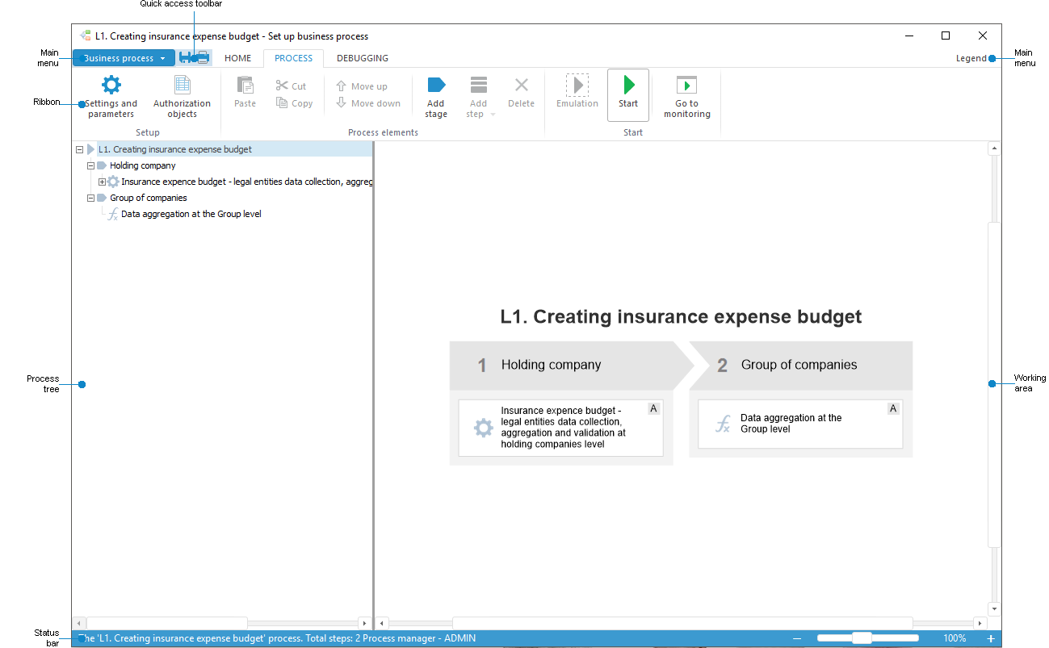Click the Paste button in the ribbon
1049x648 pixels.
245,93
